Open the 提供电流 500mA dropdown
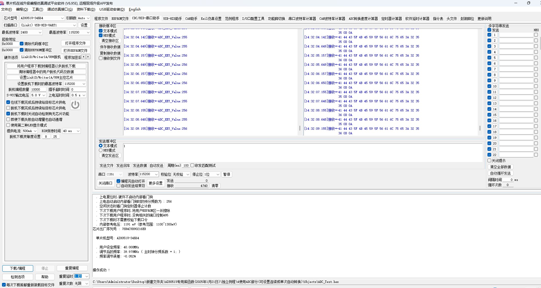541x288 pixels. pyautogui.click(x=35, y=131)
